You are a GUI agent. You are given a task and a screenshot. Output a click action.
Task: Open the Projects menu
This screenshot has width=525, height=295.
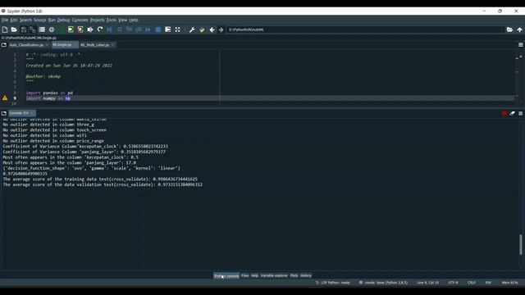pos(97,20)
